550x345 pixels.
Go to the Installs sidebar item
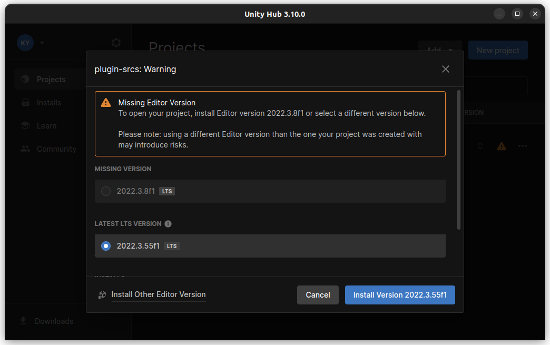pos(49,102)
